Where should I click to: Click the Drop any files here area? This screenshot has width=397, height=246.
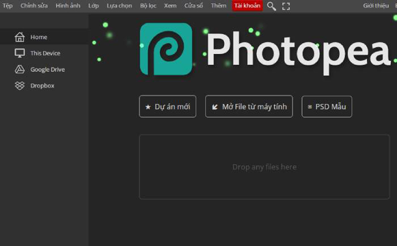click(x=265, y=167)
